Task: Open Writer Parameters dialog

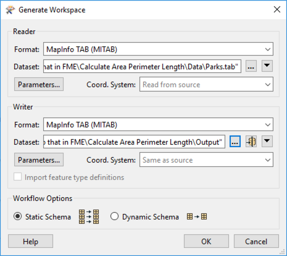Action: tap(39, 160)
